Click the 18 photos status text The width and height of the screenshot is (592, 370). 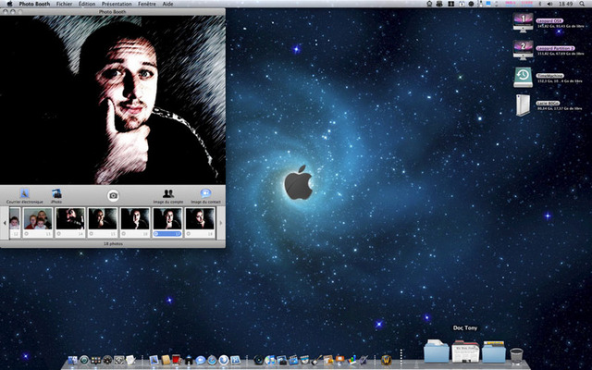coord(113,244)
